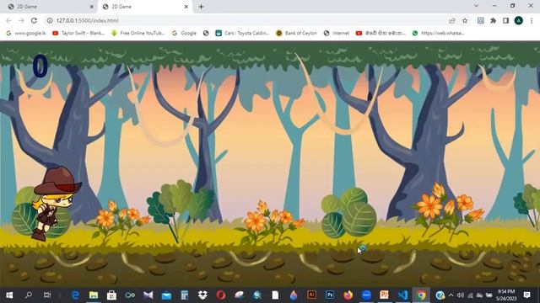Open the Mail app from the taskbar
The height and width of the screenshot is (303, 540).
point(166,295)
